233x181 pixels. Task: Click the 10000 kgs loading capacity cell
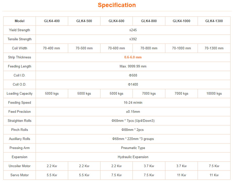pyautogui.click(x=214, y=94)
